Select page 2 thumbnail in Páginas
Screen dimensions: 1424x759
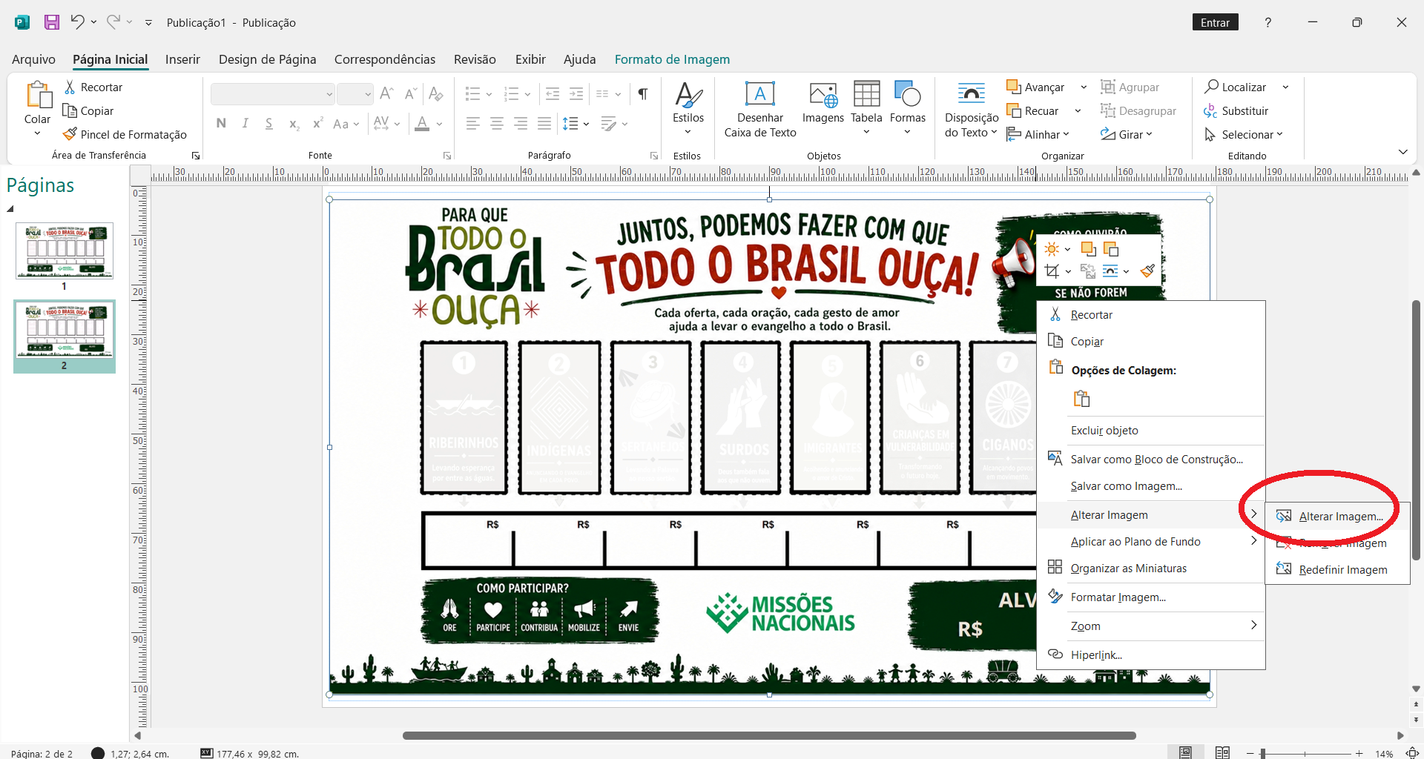[65, 331]
